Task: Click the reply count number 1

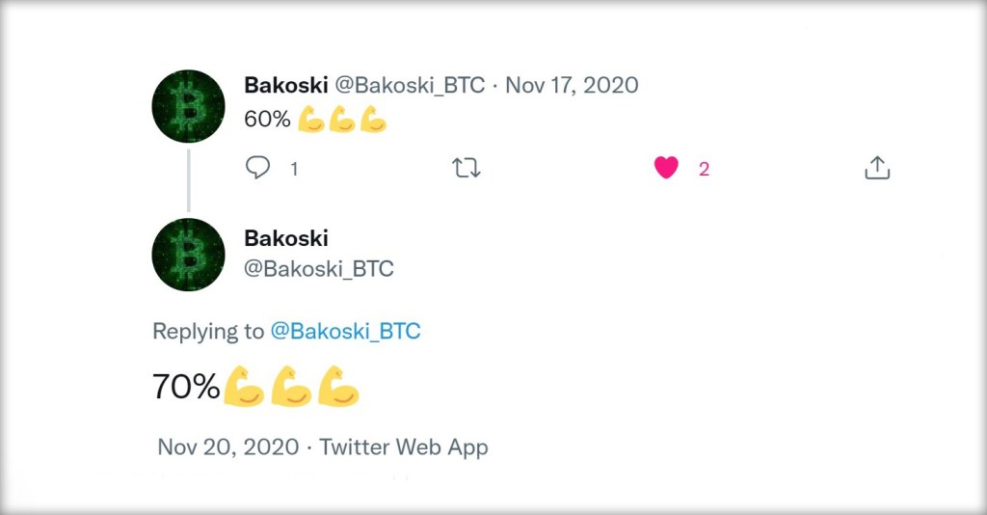Action: [294, 169]
